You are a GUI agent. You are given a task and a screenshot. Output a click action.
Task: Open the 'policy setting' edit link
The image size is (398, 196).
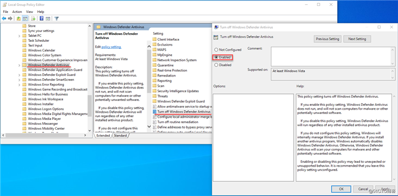(x=111, y=47)
